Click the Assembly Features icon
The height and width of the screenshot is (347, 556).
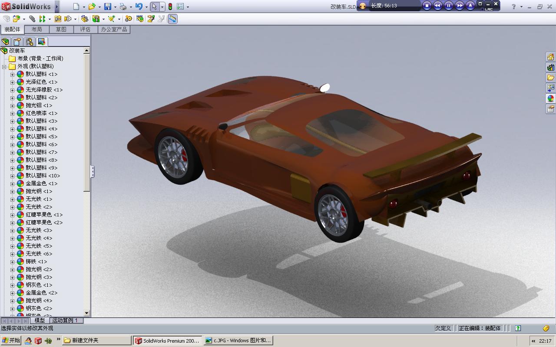96,19
